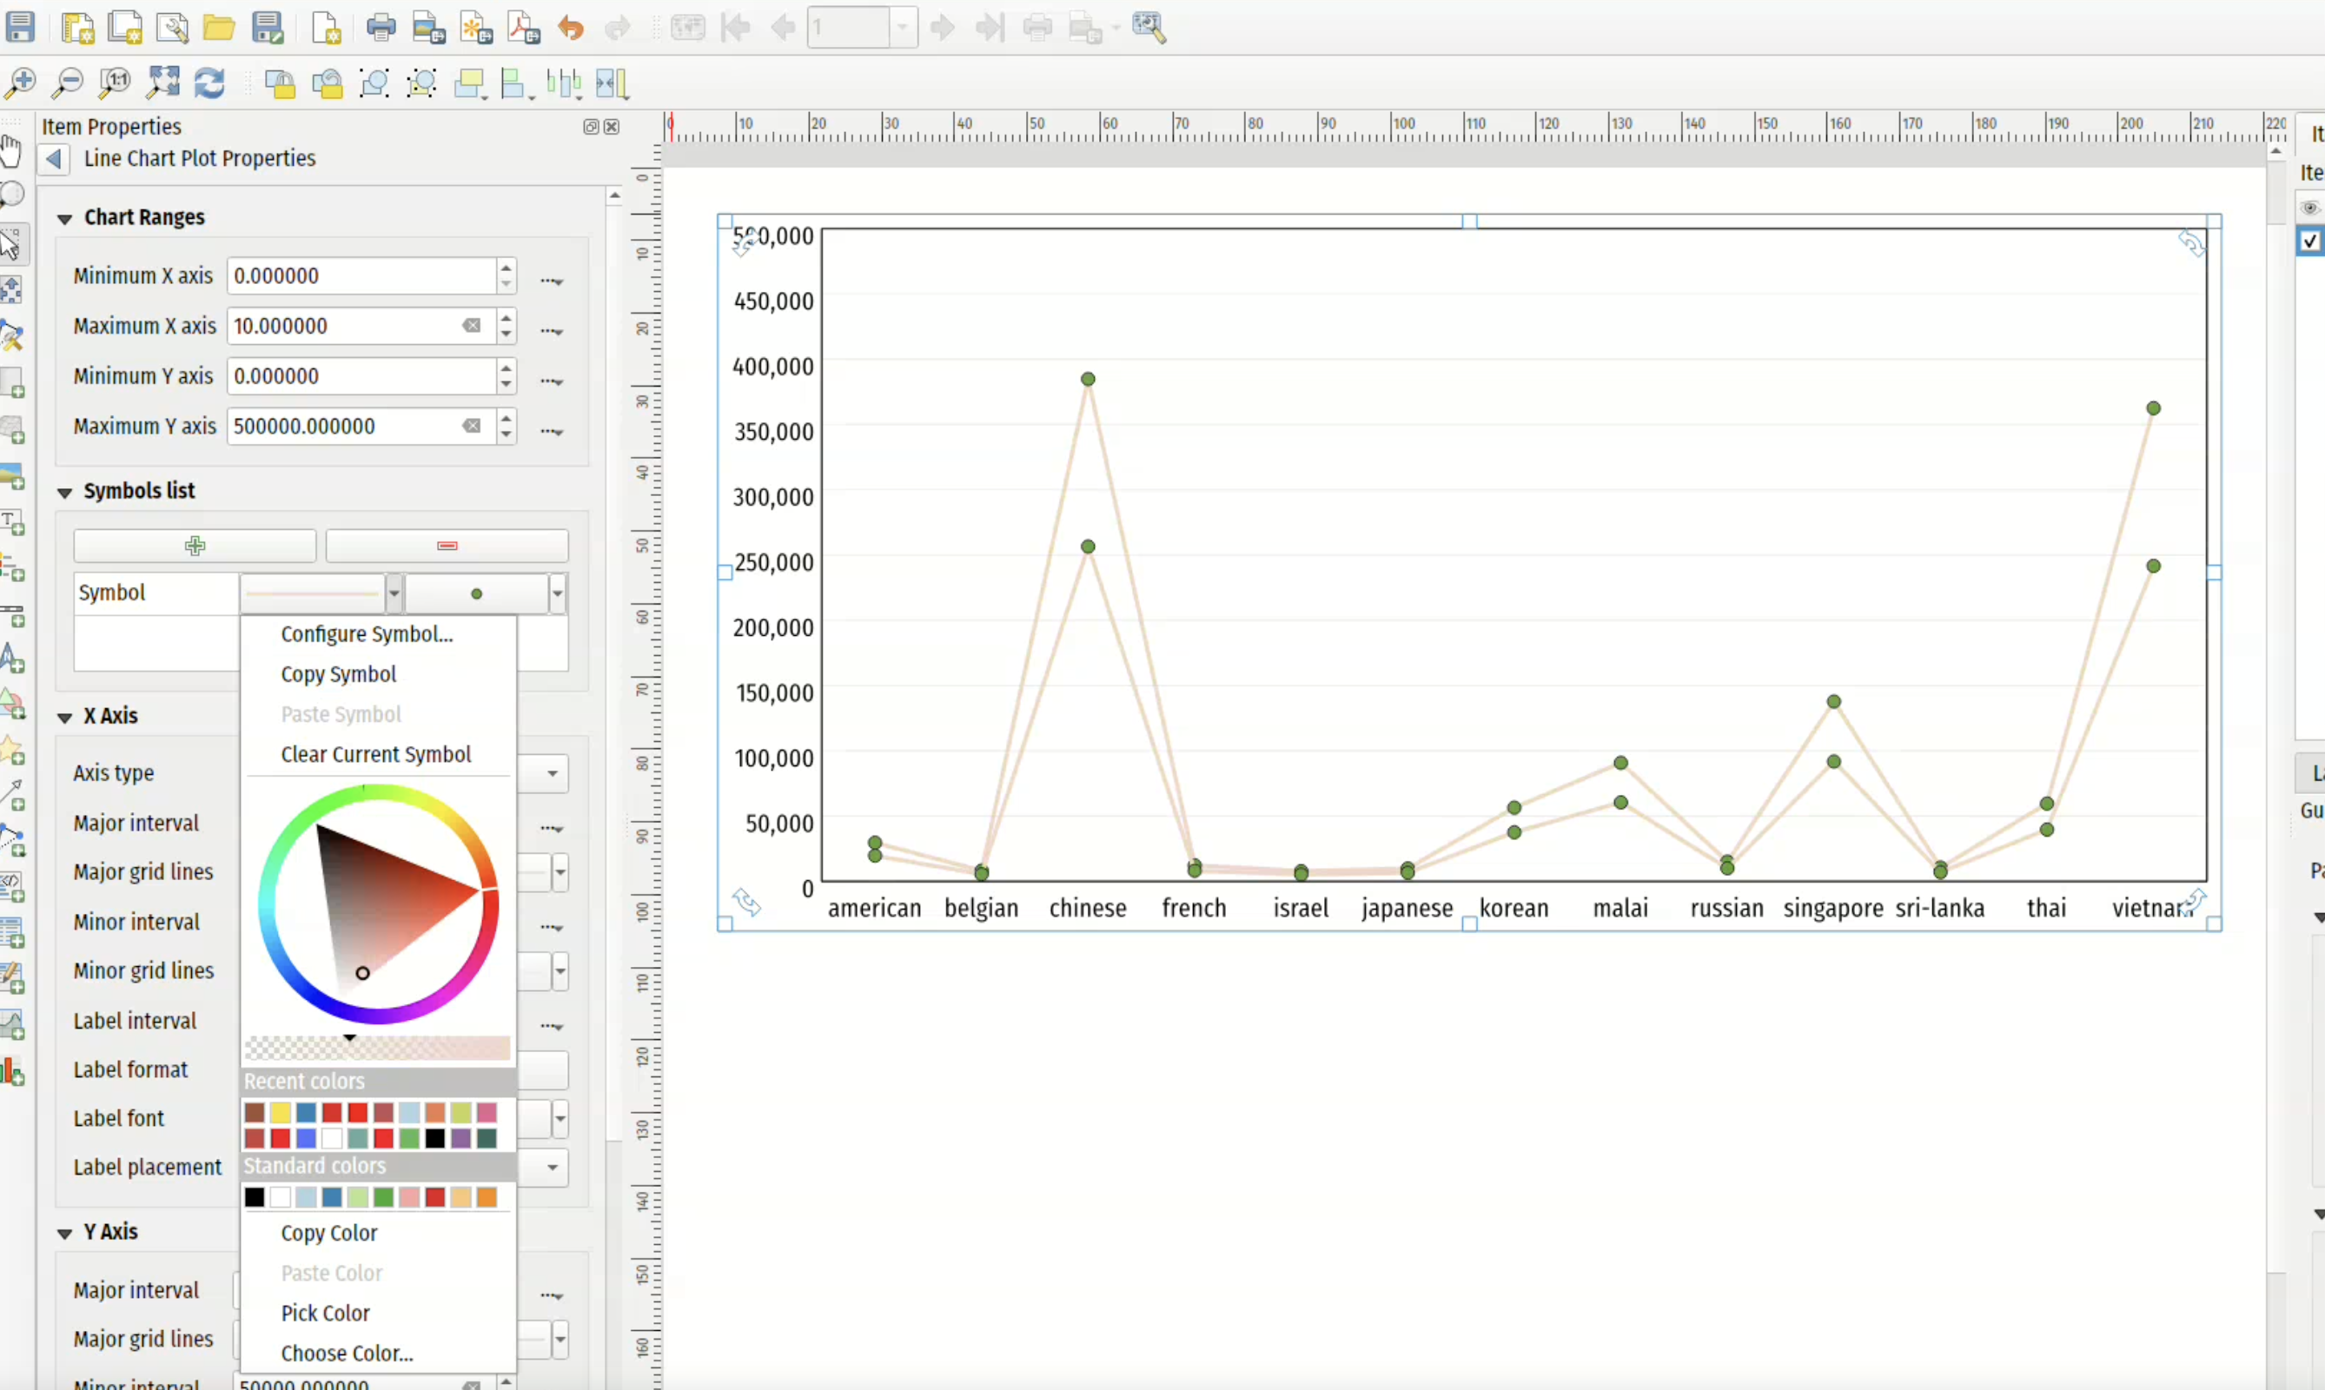Click Add Symbol green plus button
The width and height of the screenshot is (2325, 1390).
pos(195,545)
